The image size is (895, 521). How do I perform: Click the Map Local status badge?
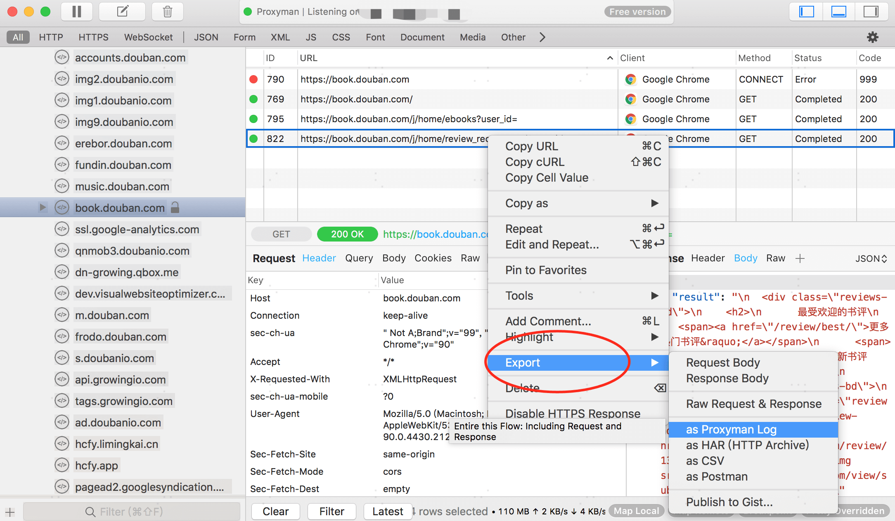pos(636,511)
